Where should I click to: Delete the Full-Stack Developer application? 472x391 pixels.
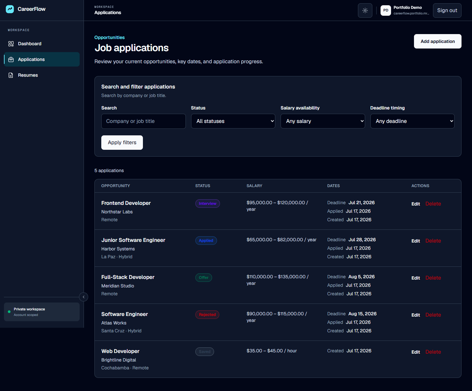point(433,278)
